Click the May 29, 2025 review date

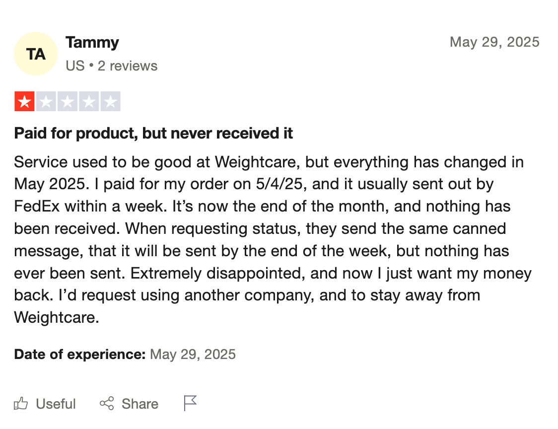click(494, 42)
